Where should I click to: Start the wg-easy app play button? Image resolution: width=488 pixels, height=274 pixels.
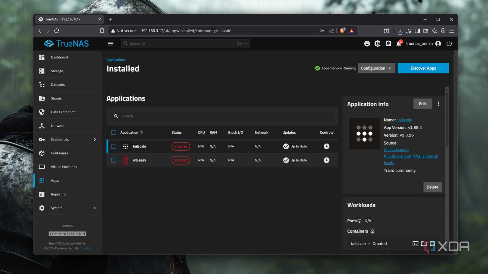(327, 160)
